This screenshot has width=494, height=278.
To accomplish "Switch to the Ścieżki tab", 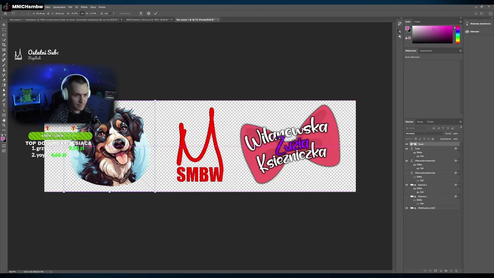I will pyautogui.click(x=430, y=122).
